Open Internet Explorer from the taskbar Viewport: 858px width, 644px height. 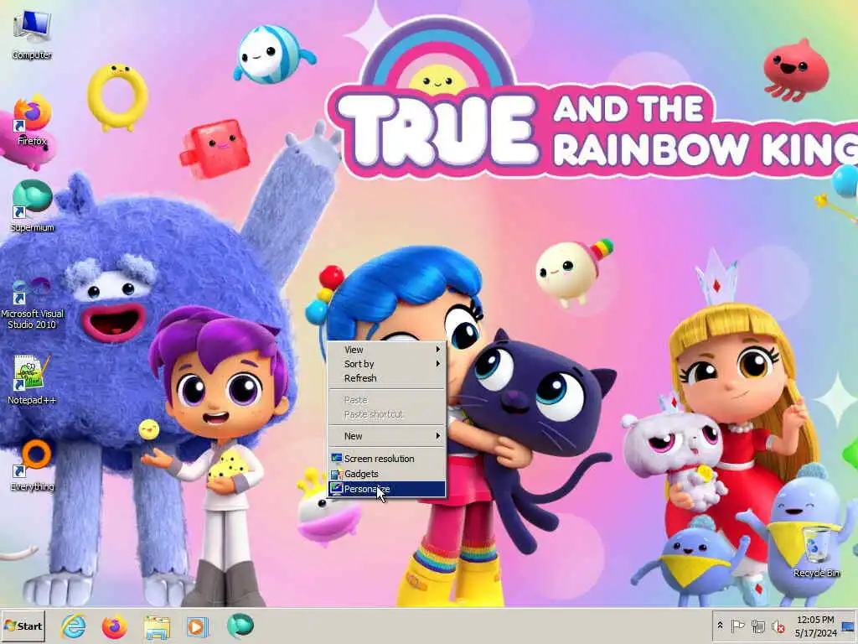point(74,626)
